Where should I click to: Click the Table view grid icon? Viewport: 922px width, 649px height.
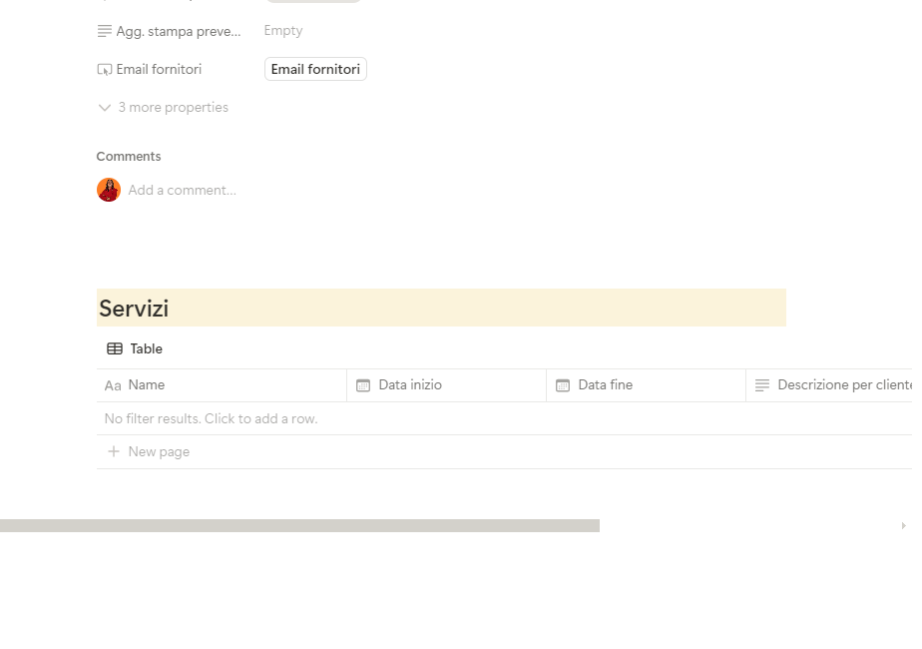pos(115,348)
